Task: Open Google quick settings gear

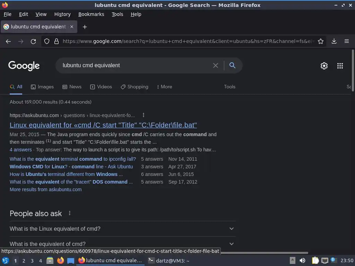Action: 324,65
